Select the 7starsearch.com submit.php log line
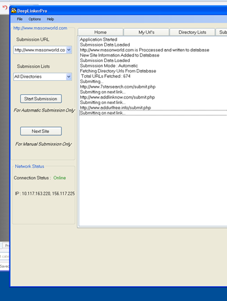Image resolution: width=227 pixels, height=301 pixels. point(118,87)
